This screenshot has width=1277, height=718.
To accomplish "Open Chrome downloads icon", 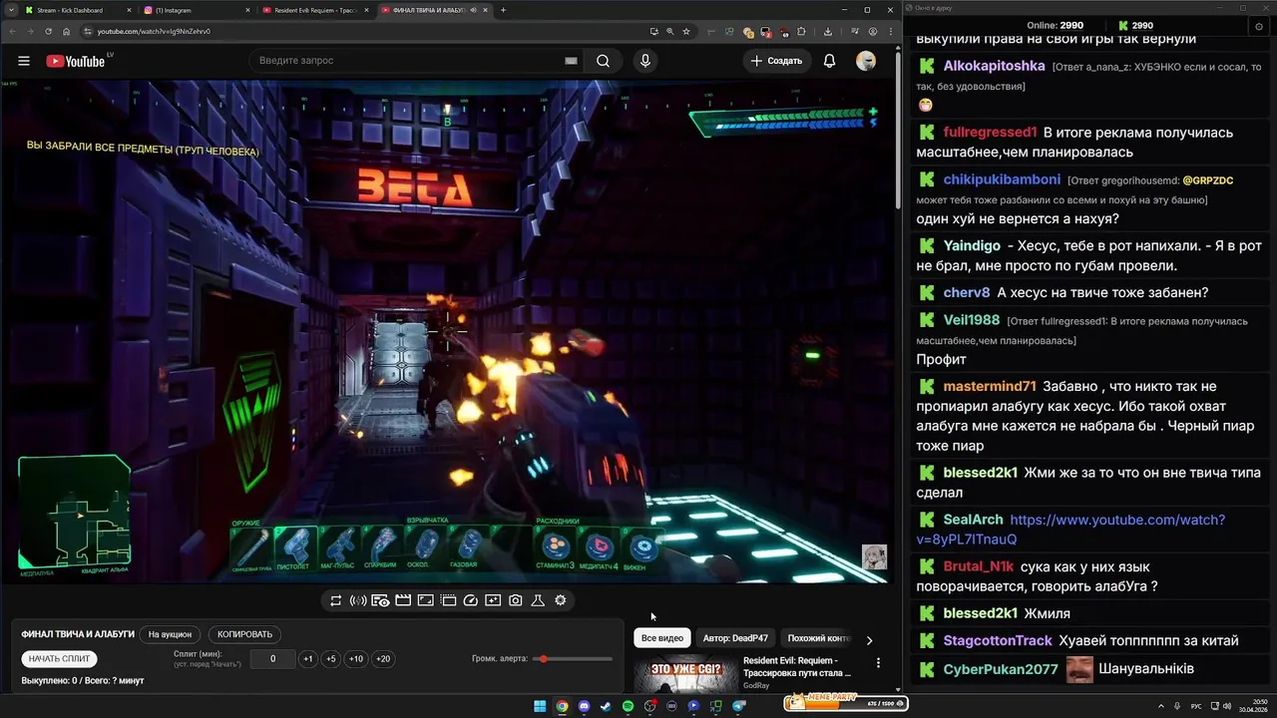I will [828, 31].
